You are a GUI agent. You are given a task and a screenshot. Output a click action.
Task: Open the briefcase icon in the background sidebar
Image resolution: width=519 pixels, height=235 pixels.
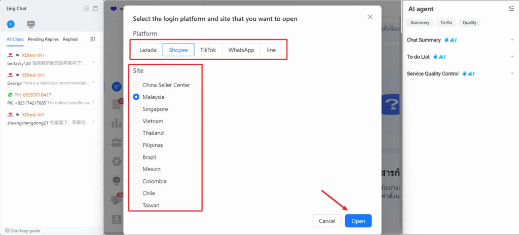[117, 142]
